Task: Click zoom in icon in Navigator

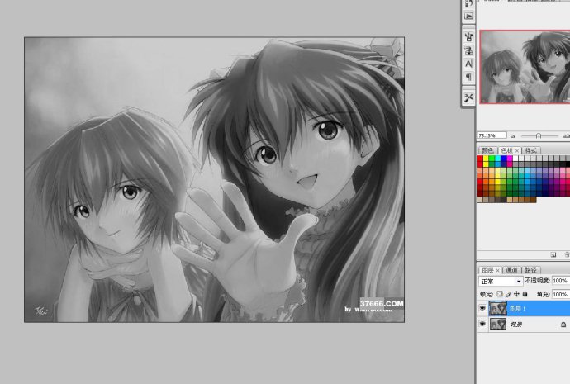Action: point(566,136)
